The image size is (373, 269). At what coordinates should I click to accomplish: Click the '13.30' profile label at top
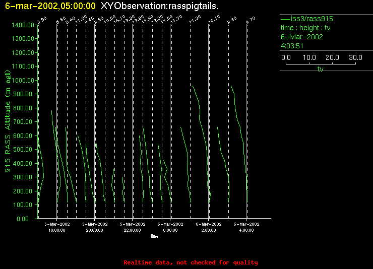click(x=129, y=20)
